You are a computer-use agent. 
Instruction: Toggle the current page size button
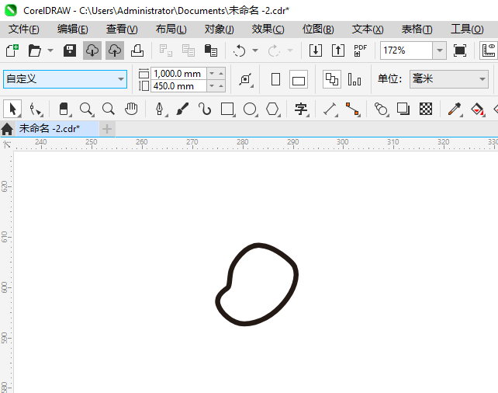pyautogui.click(x=354, y=79)
